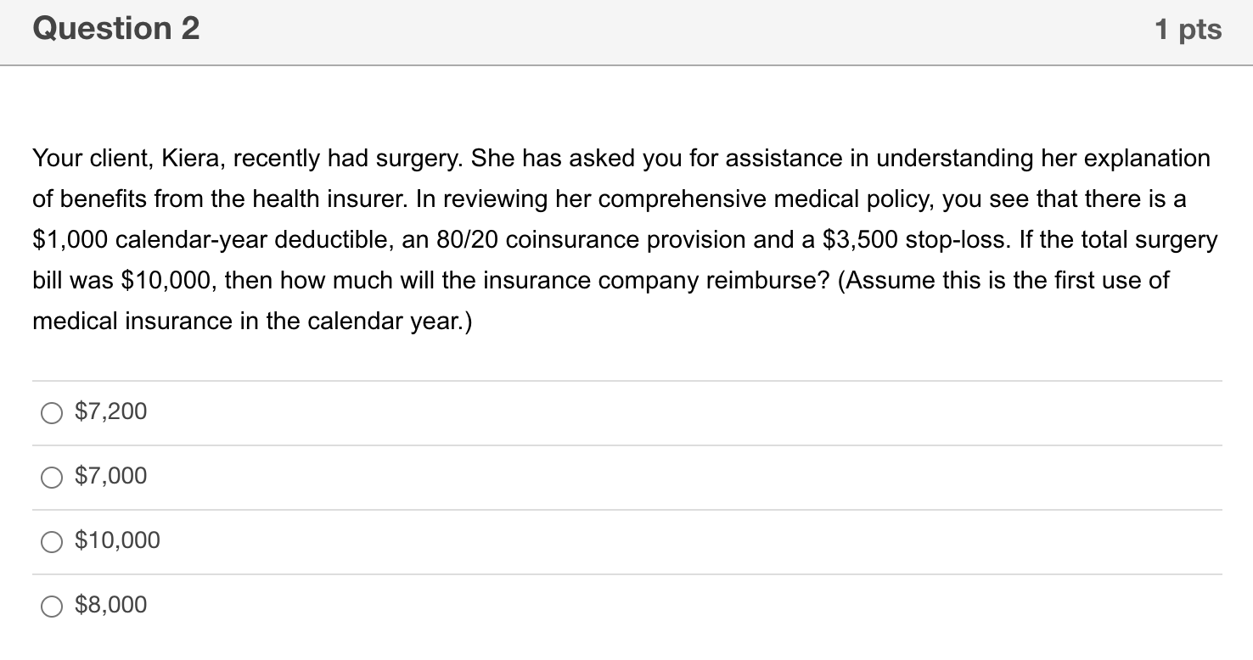
Task: Click the $7,000 answer label text
Action: [110, 476]
